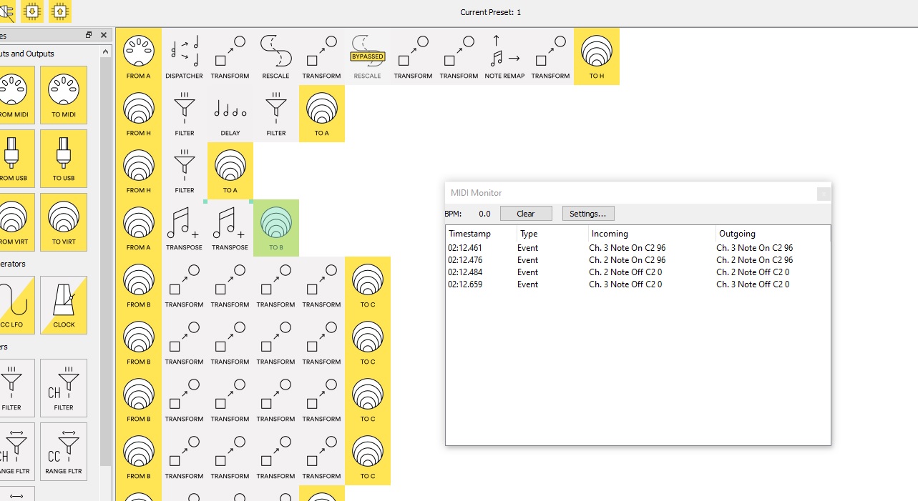
Task: Select the CLOCK generator pipe
Action: (64, 305)
